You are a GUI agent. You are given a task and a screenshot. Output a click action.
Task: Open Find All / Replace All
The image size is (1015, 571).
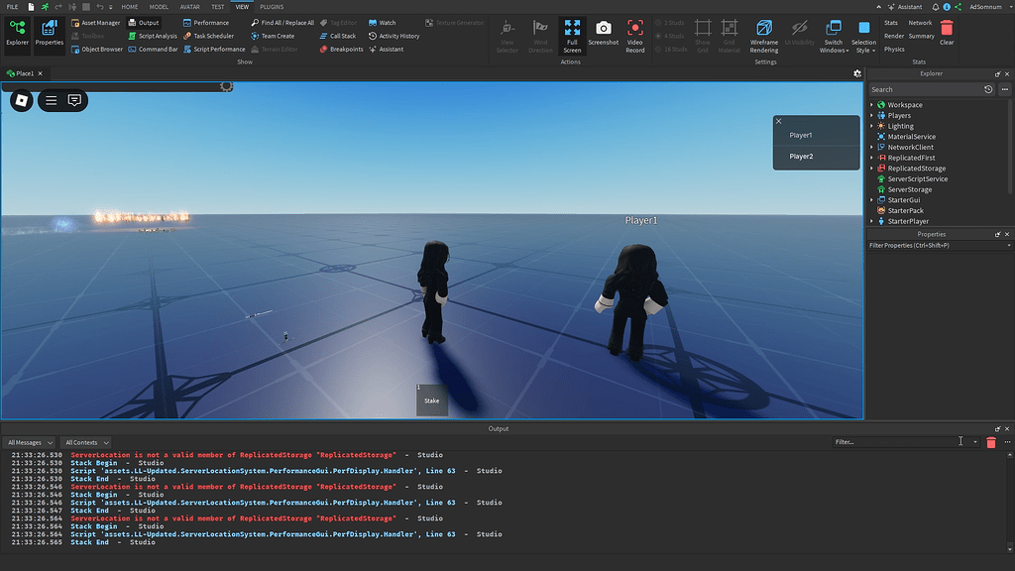pyautogui.click(x=282, y=23)
